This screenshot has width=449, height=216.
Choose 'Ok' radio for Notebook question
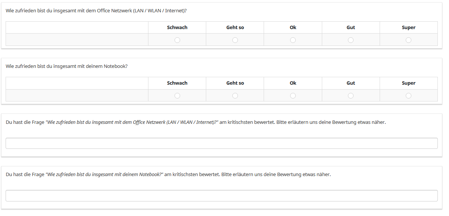pyautogui.click(x=293, y=96)
